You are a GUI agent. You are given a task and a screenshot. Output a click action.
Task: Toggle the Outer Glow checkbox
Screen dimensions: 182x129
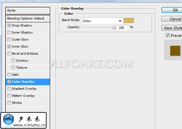[x=9, y=39]
